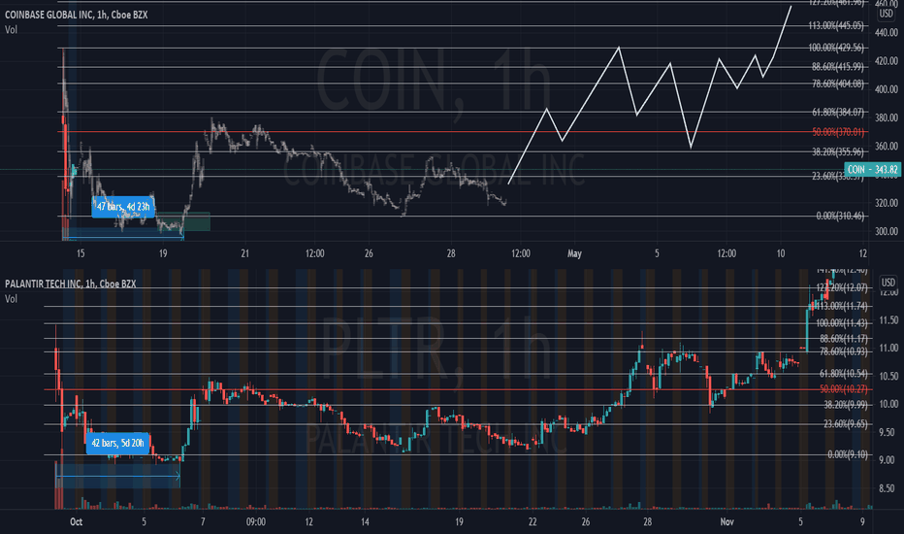Click the 78.60%(404.08) Fibonacci label
Image resolution: width=904 pixels, height=534 pixels.
(838, 84)
